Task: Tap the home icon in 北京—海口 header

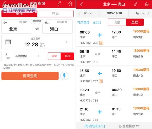Action: 147,4
